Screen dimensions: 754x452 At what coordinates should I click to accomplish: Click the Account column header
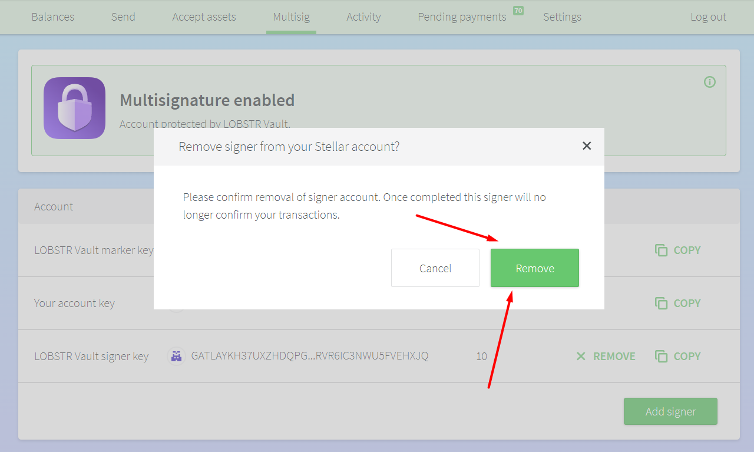54,206
